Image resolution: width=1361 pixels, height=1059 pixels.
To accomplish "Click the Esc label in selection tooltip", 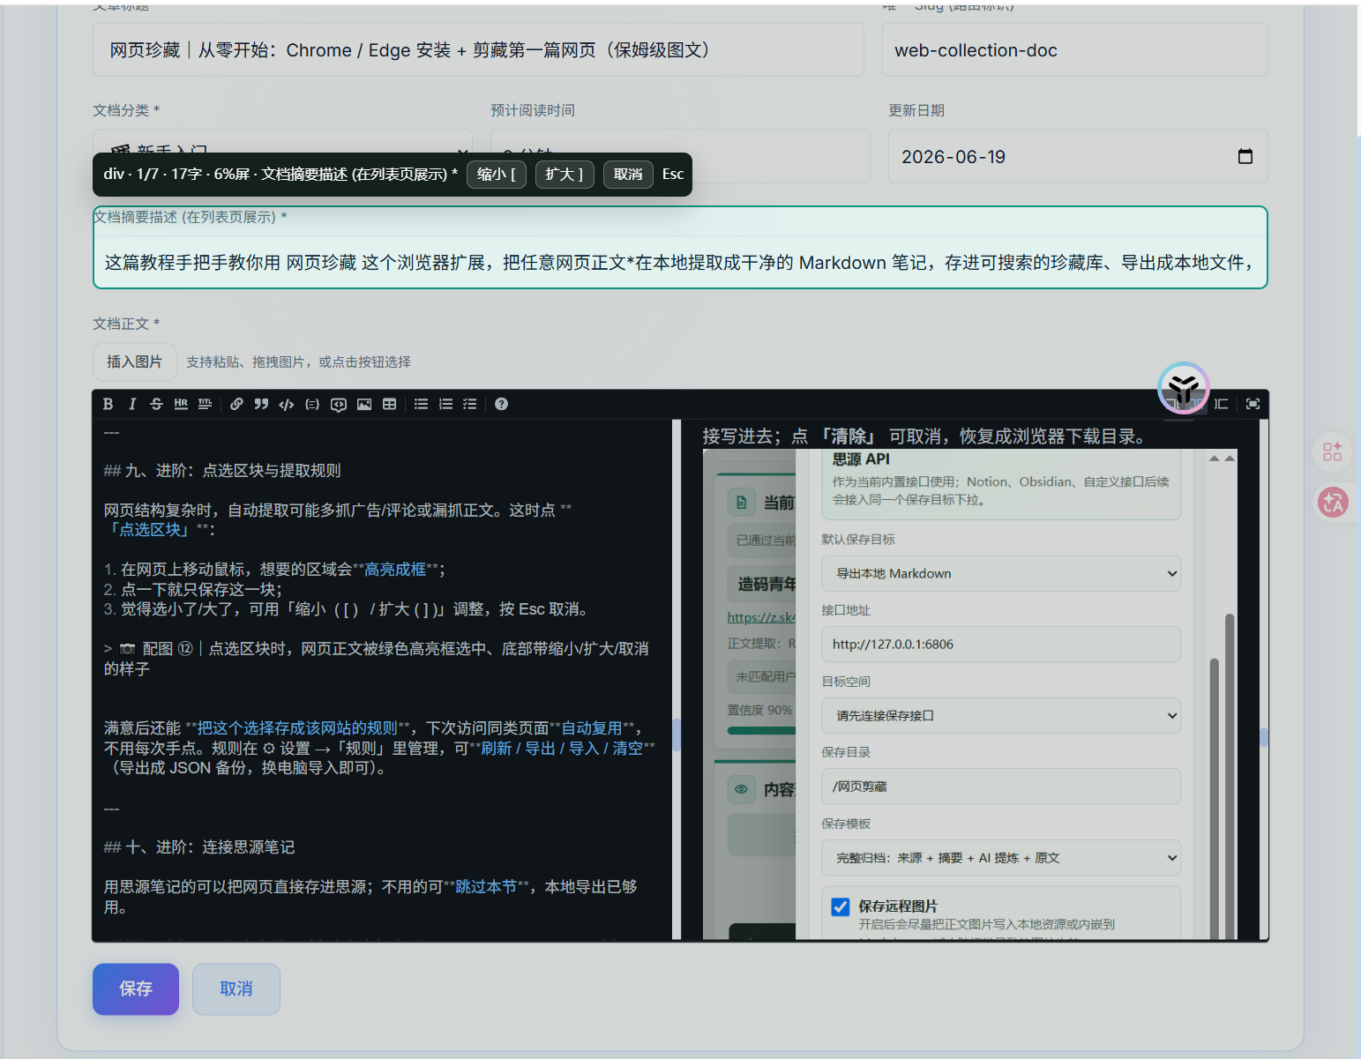I will pos(673,175).
